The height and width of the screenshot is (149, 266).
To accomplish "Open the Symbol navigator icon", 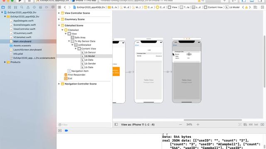I will (x=15, y=7).
